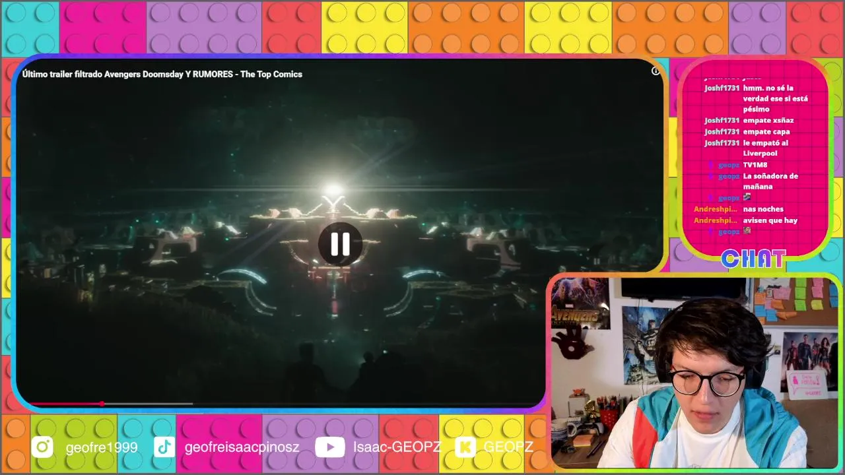Screen dimensions: 845x475
Task: Click chat message 'avisen que hay'
Action: click(x=770, y=220)
